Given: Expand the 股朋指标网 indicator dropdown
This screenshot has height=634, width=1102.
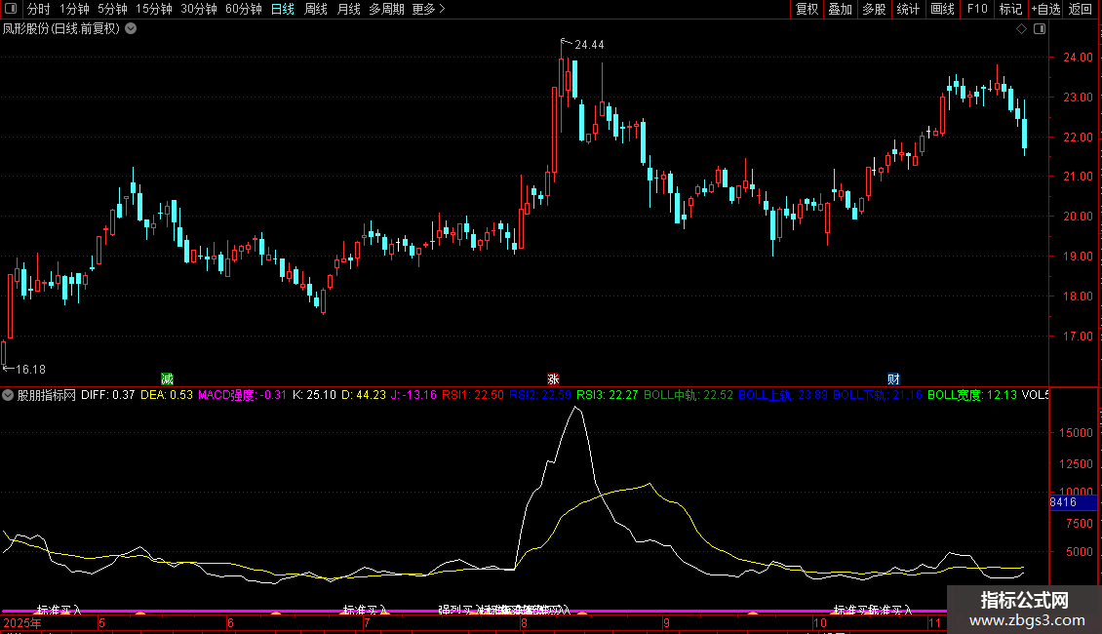Looking at the screenshot, I should coord(9,395).
